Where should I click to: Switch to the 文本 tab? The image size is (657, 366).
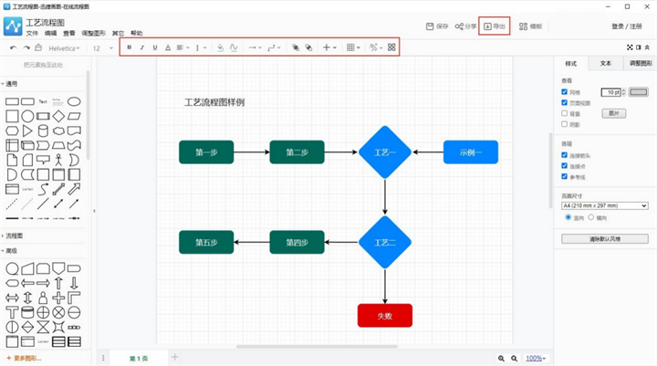pos(604,64)
